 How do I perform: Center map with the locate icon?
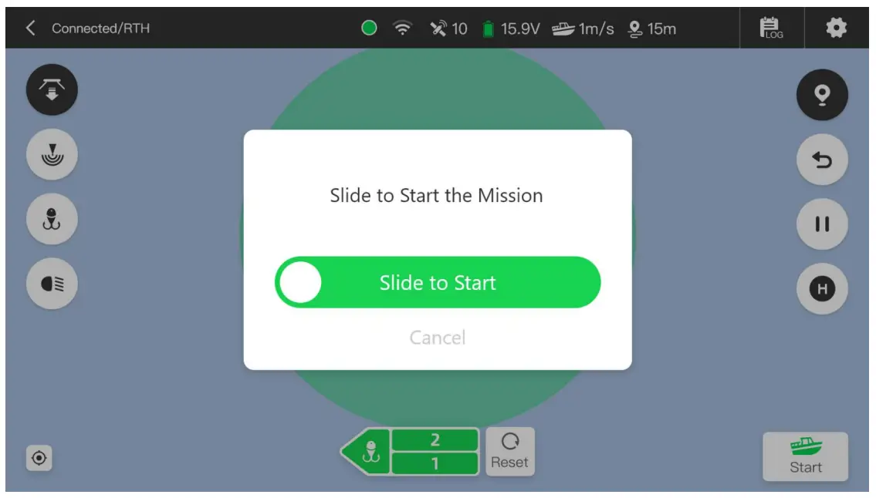39,458
